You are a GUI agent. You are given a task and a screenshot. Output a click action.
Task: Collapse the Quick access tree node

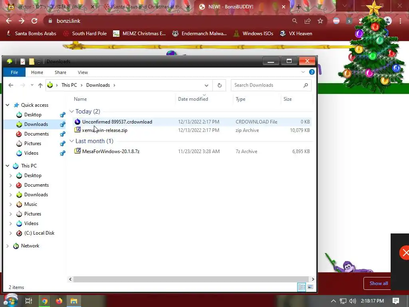(x=8, y=105)
